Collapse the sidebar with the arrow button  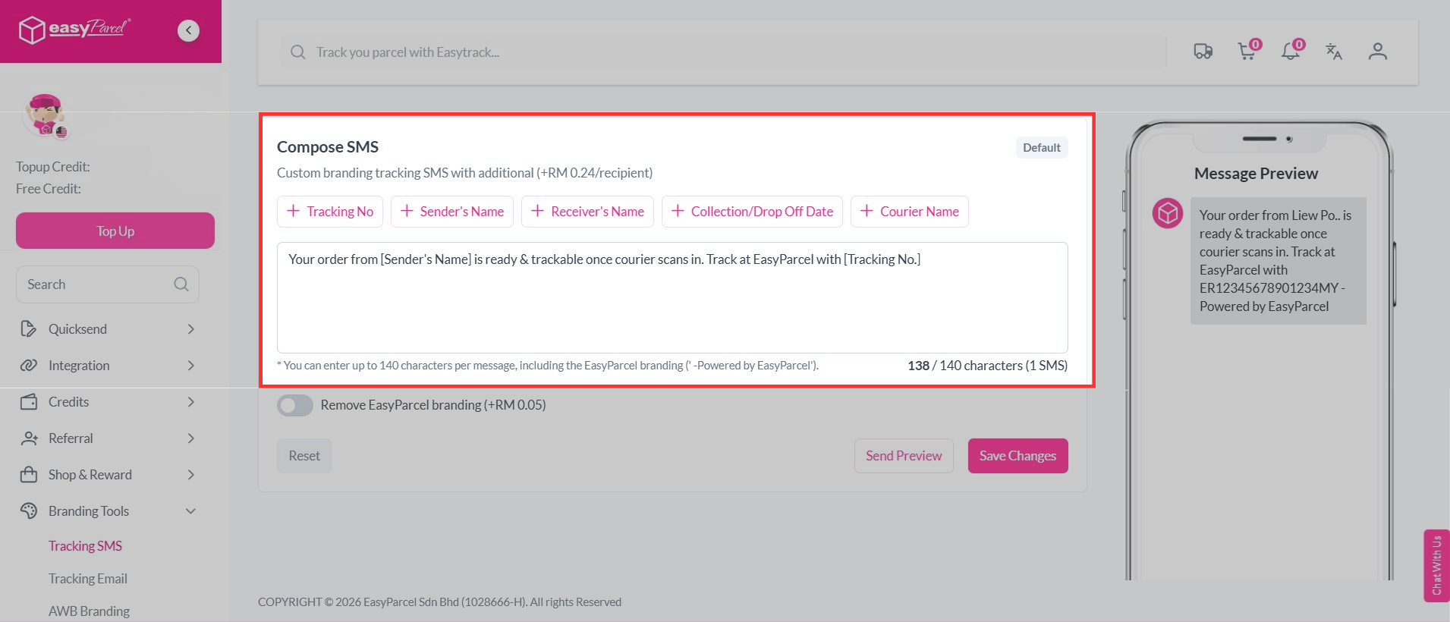point(188,30)
